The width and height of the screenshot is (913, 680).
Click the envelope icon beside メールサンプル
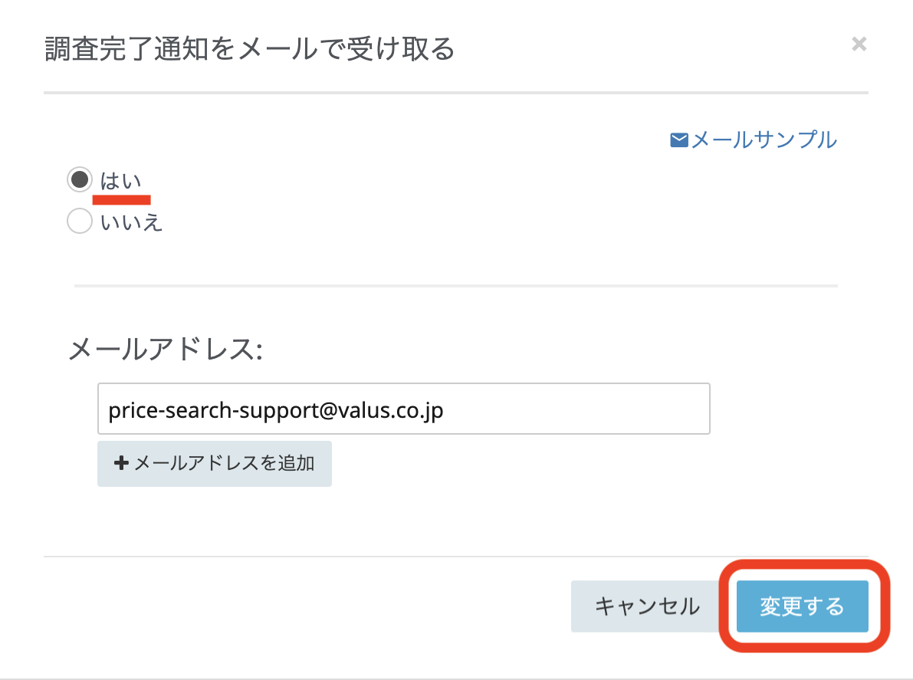pyautogui.click(x=679, y=140)
